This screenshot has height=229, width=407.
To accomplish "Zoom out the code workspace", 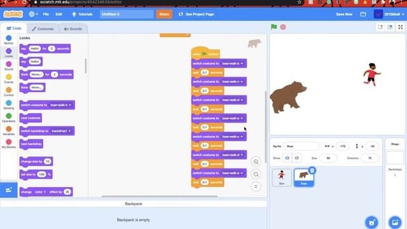I will pyautogui.click(x=256, y=174).
